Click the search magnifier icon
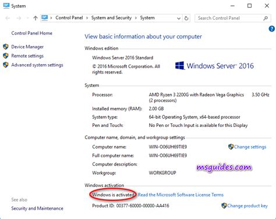 pos(266,18)
